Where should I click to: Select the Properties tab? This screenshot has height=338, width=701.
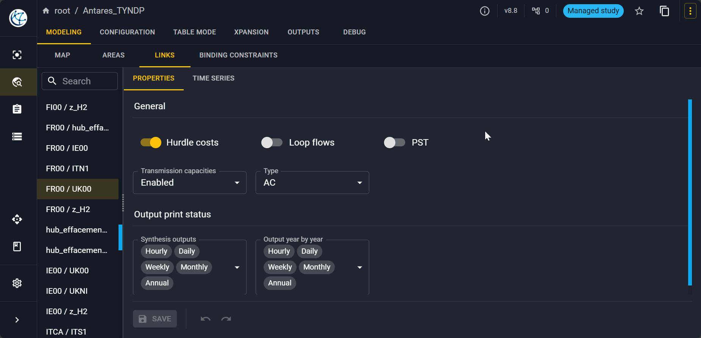click(x=154, y=78)
